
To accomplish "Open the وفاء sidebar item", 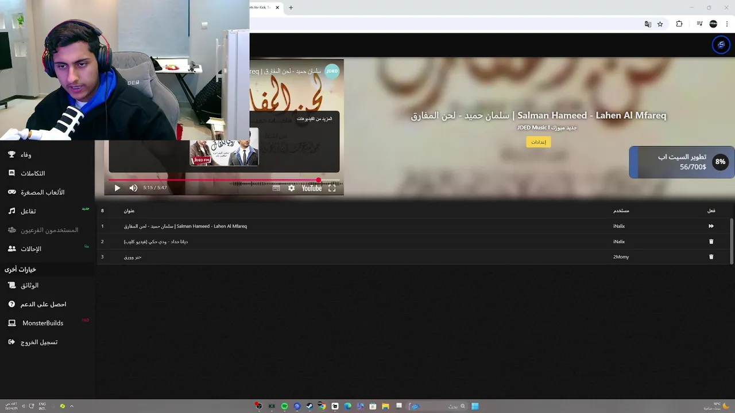I will pyautogui.click(x=47, y=155).
